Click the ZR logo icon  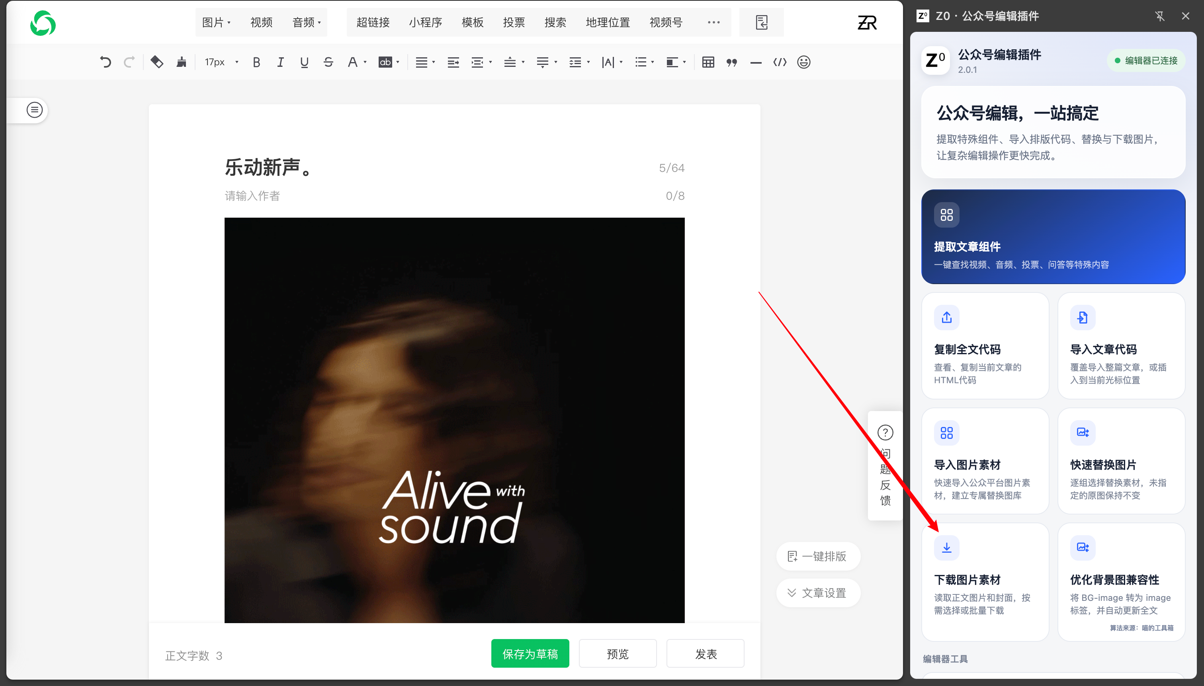point(866,23)
